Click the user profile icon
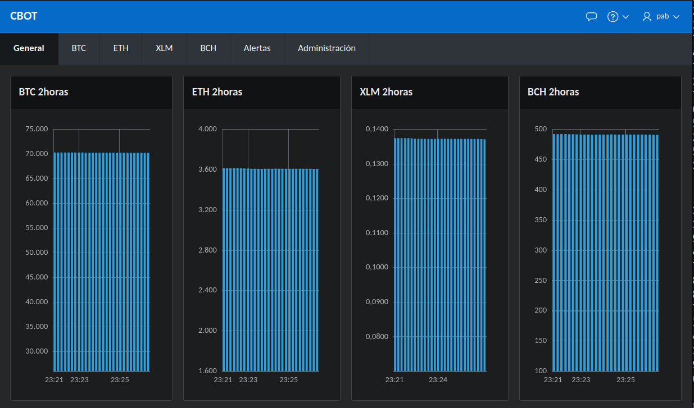 [x=646, y=16]
